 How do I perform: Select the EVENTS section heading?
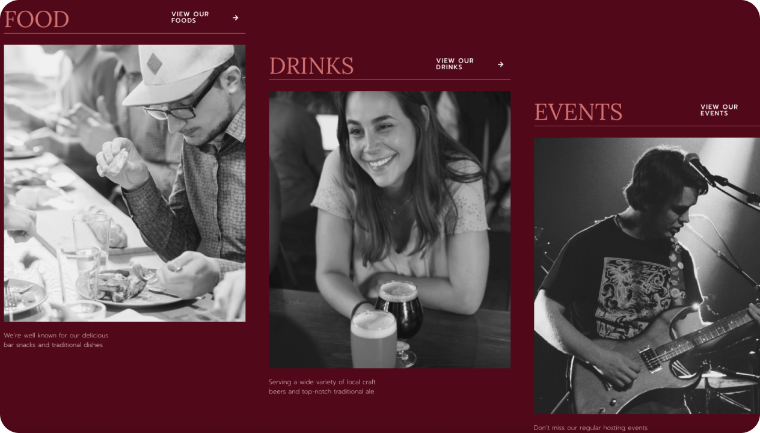(578, 112)
